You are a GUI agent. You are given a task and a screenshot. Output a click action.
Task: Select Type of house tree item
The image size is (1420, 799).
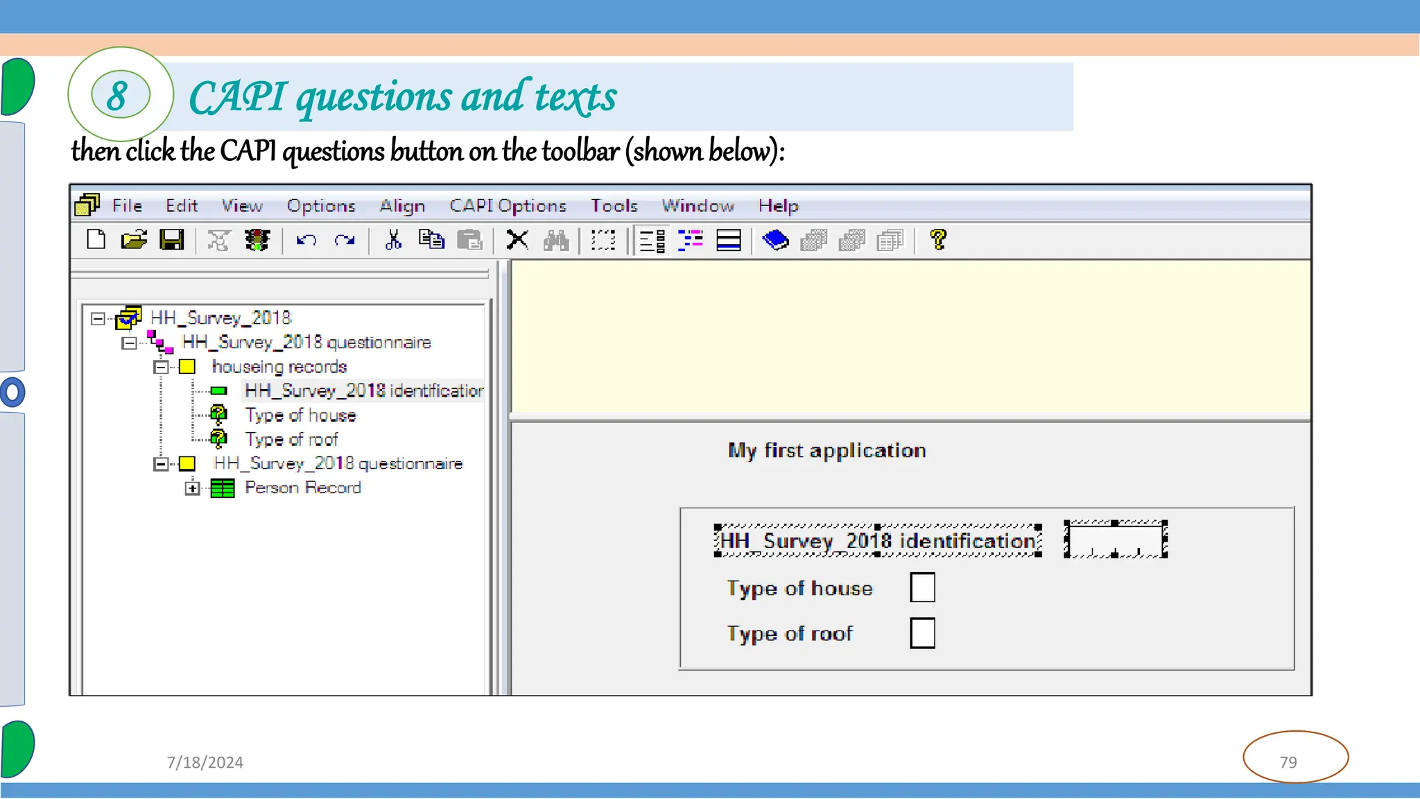300,415
